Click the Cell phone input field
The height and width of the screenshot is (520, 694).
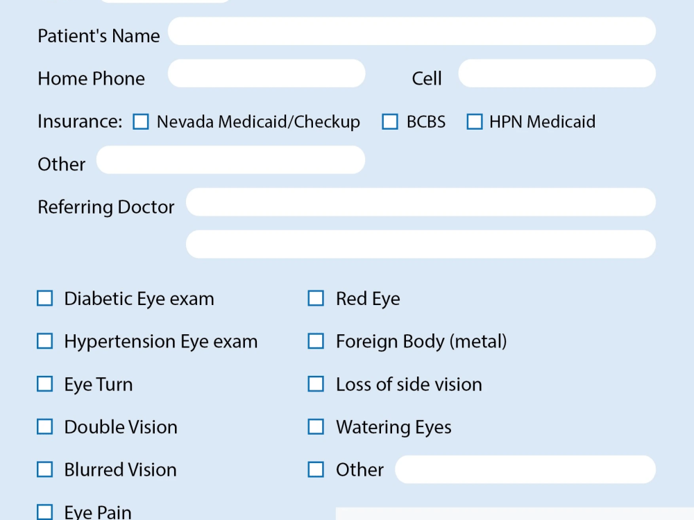pyautogui.click(x=557, y=73)
